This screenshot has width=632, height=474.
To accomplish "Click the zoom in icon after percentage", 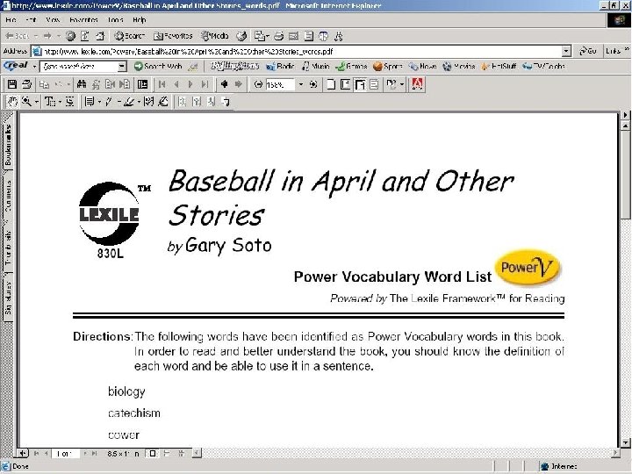I will point(313,84).
